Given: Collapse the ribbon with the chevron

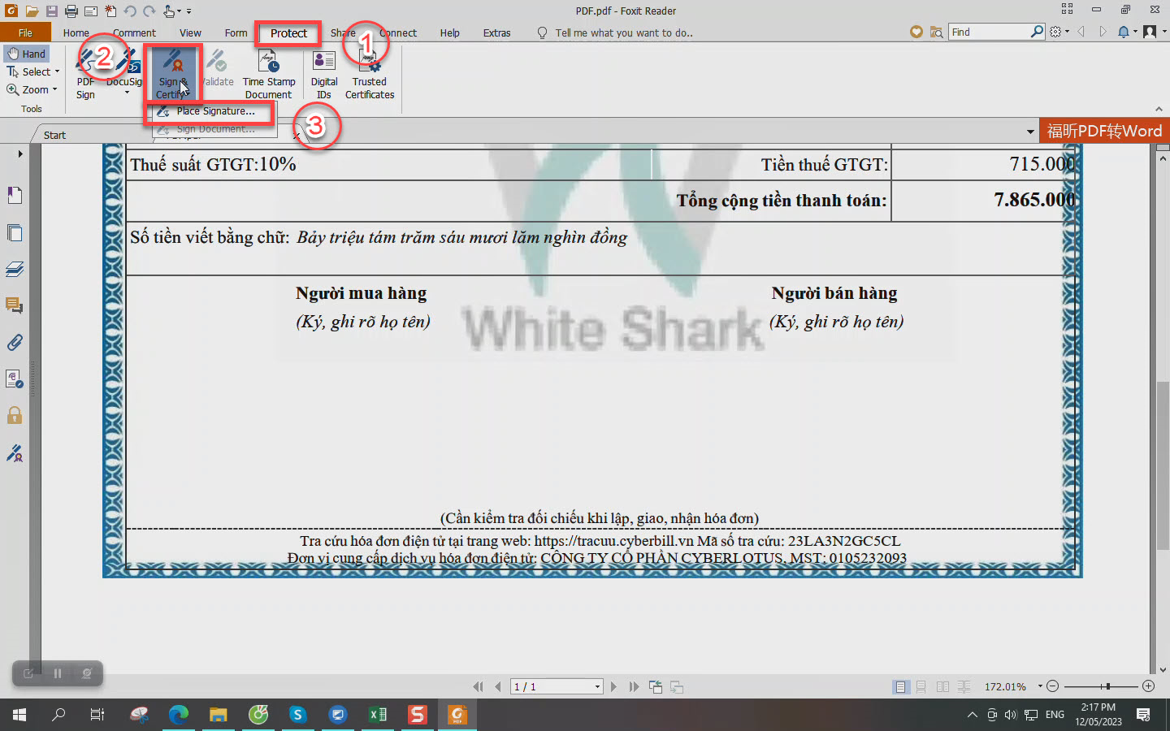Looking at the screenshot, I should coord(1159,109).
